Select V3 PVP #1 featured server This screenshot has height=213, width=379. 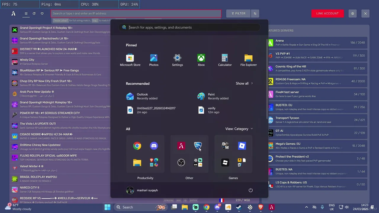(x=317, y=56)
